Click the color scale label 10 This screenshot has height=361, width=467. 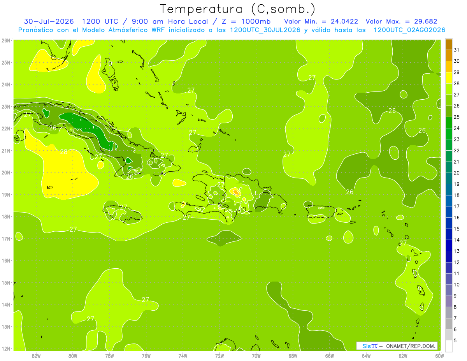point(456,285)
